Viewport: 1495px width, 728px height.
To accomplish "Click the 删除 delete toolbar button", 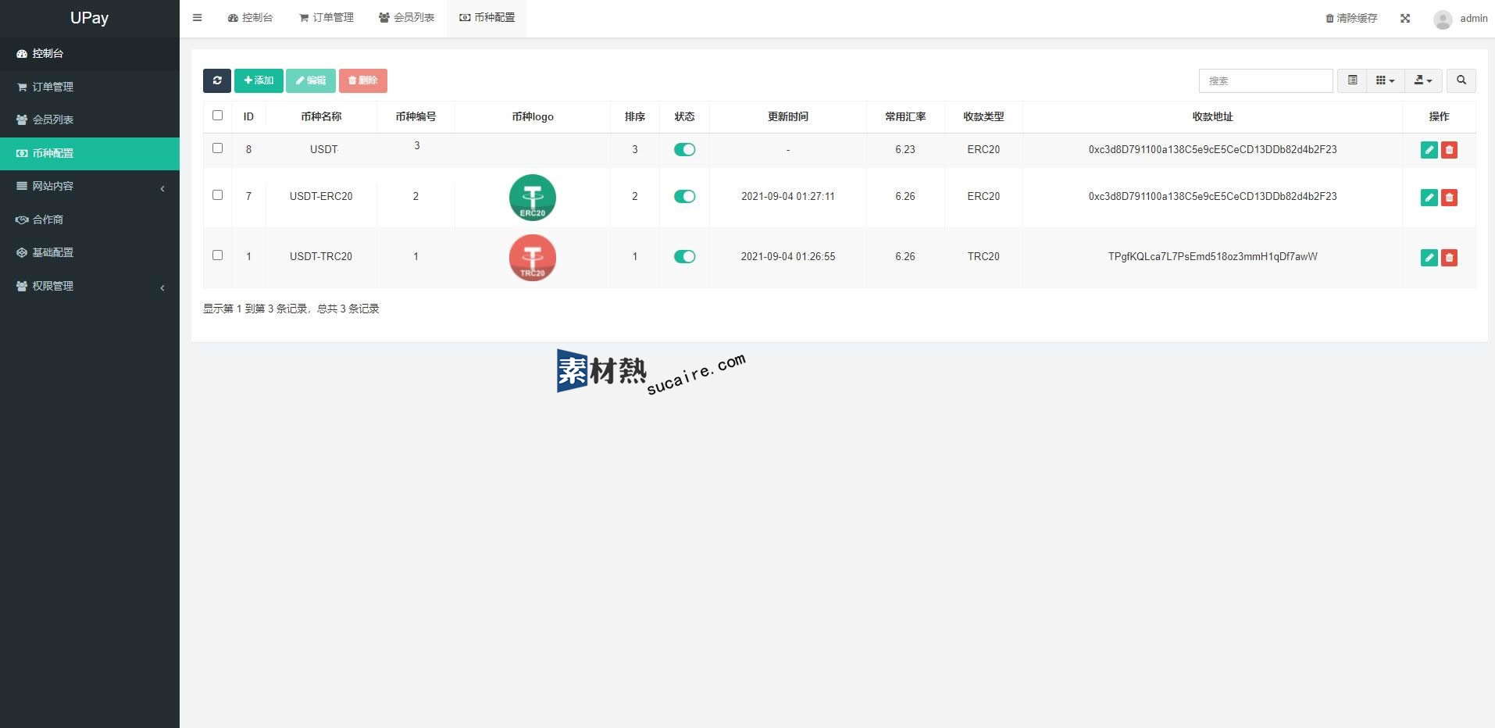I will 362,80.
